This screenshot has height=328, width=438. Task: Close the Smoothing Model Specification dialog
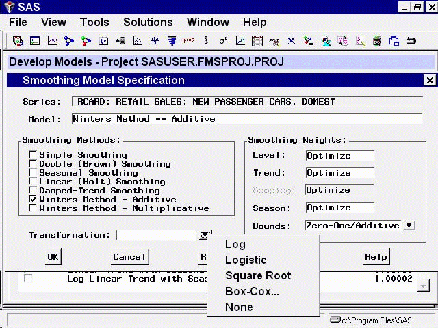click(x=430, y=81)
